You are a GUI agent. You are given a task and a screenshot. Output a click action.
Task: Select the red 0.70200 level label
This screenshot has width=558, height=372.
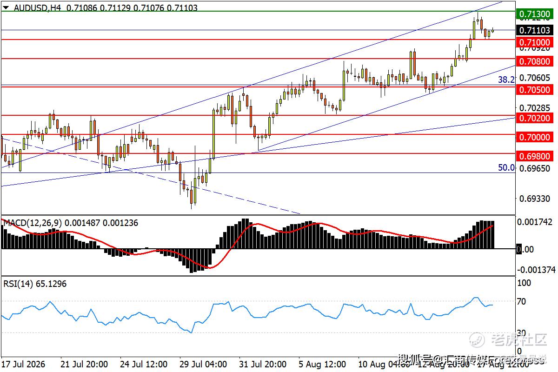(535, 118)
